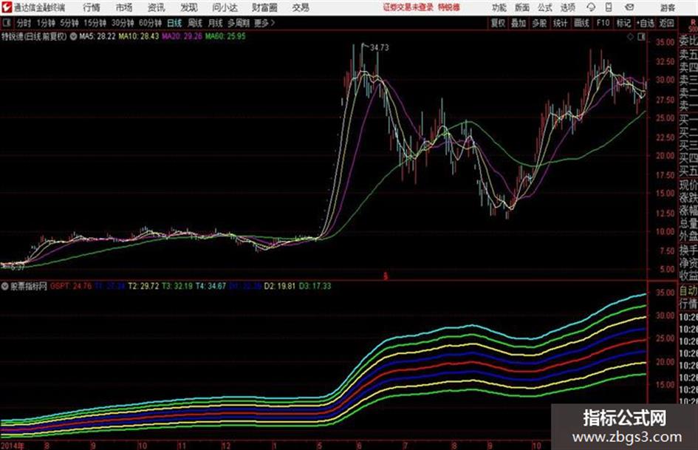Click the D2: 19.81 indicator value

coord(279,286)
